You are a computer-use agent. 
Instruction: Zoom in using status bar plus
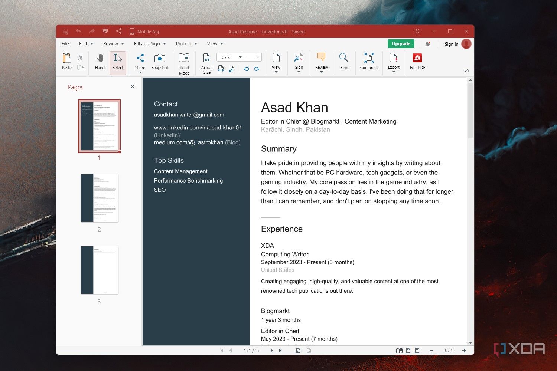(464, 351)
